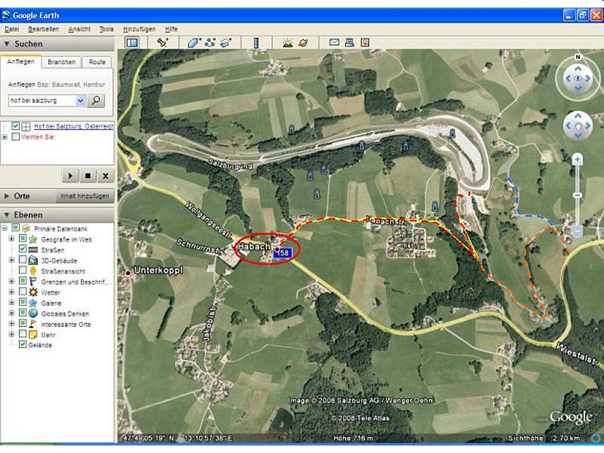Toggle the Gelände terrain checkbox
Viewport: 604px width, 453px height.
point(23,345)
